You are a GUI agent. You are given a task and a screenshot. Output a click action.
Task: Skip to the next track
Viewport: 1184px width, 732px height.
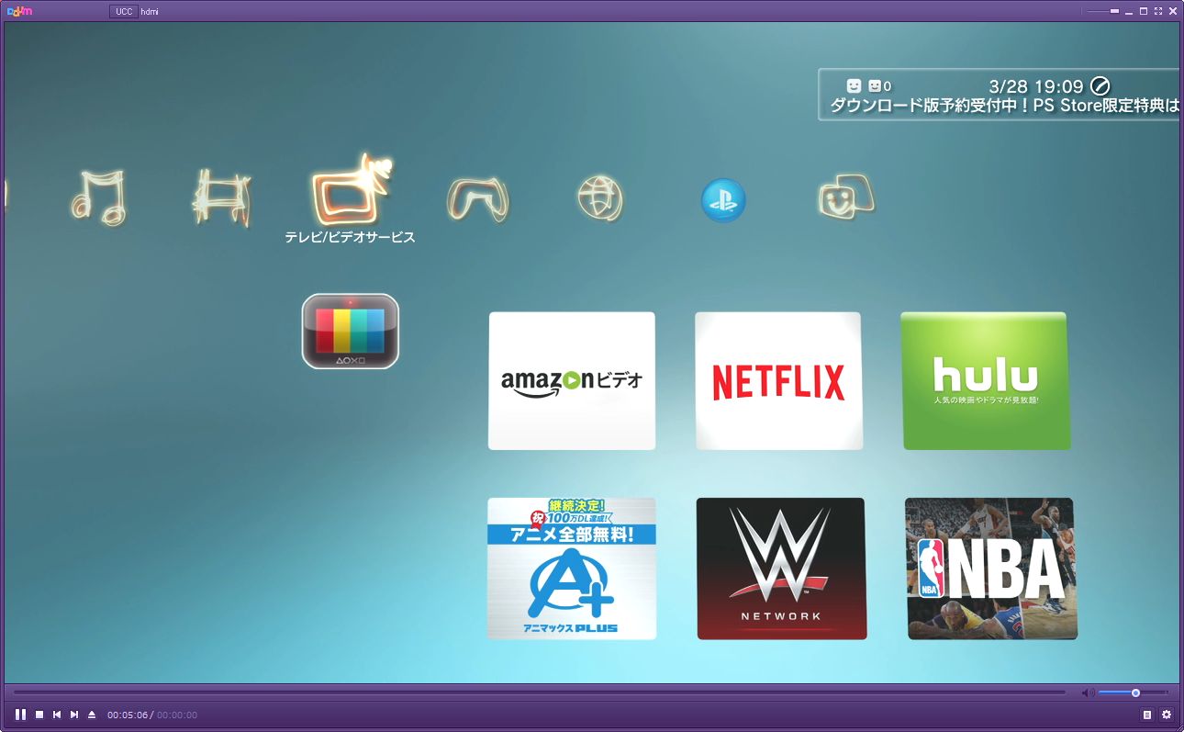[74, 715]
